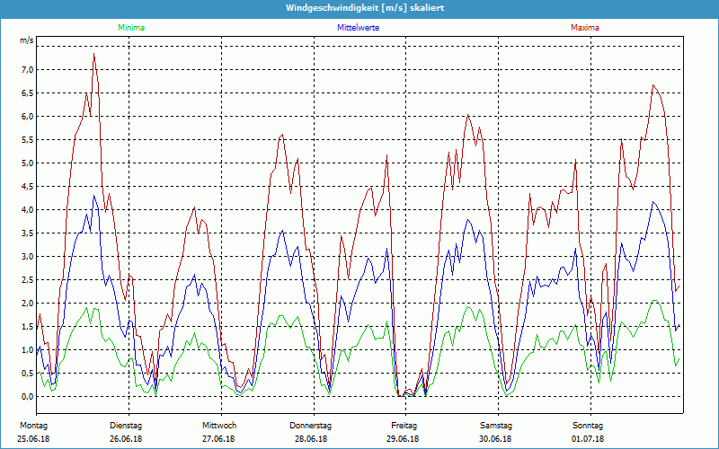Click the 4,0 y-axis value
The height and width of the screenshot is (449, 719).
click(27, 210)
